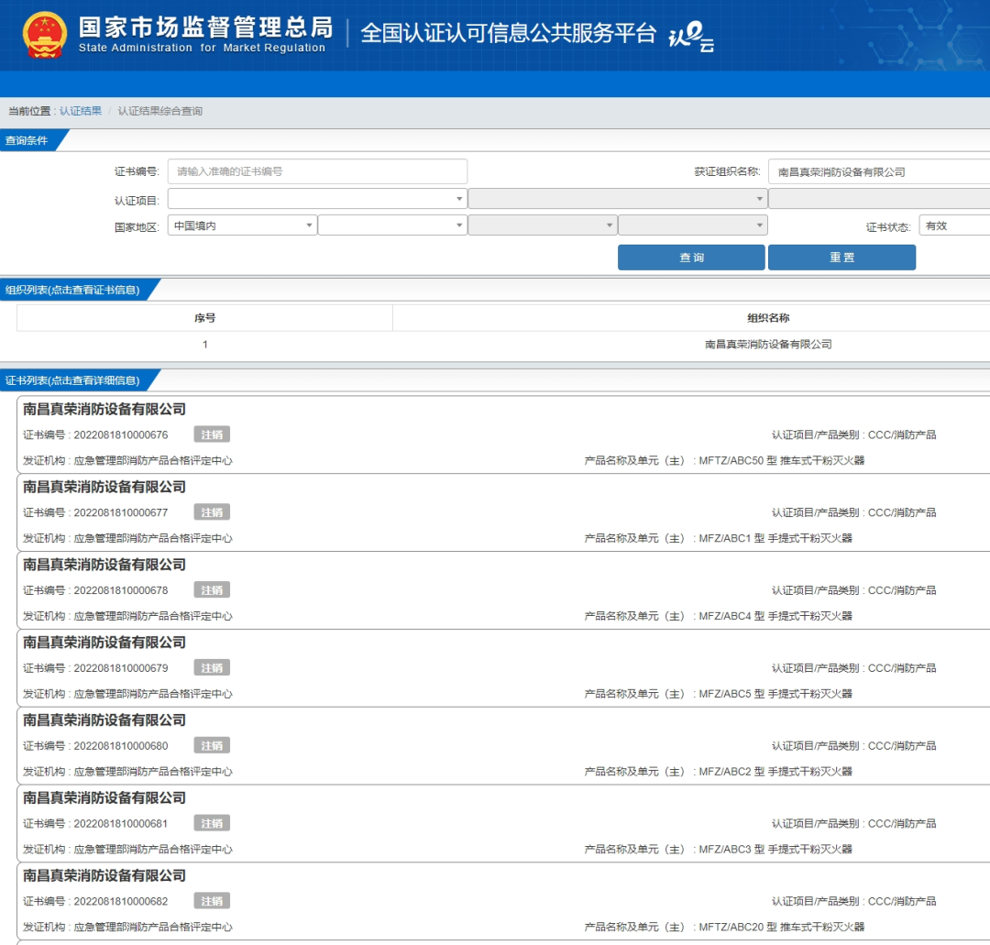Open the fourth 国家地区 region dropdown
Image resolution: width=990 pixels, height=945 pixels.
click(x=693, y=225)
